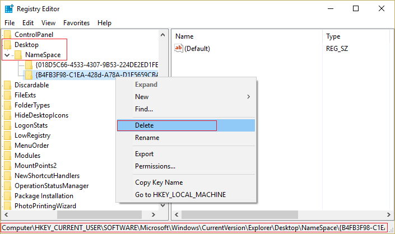Open the Edit menu in menu bar
The width and height of the screenshot is (395, 234).
click(28, 23)
